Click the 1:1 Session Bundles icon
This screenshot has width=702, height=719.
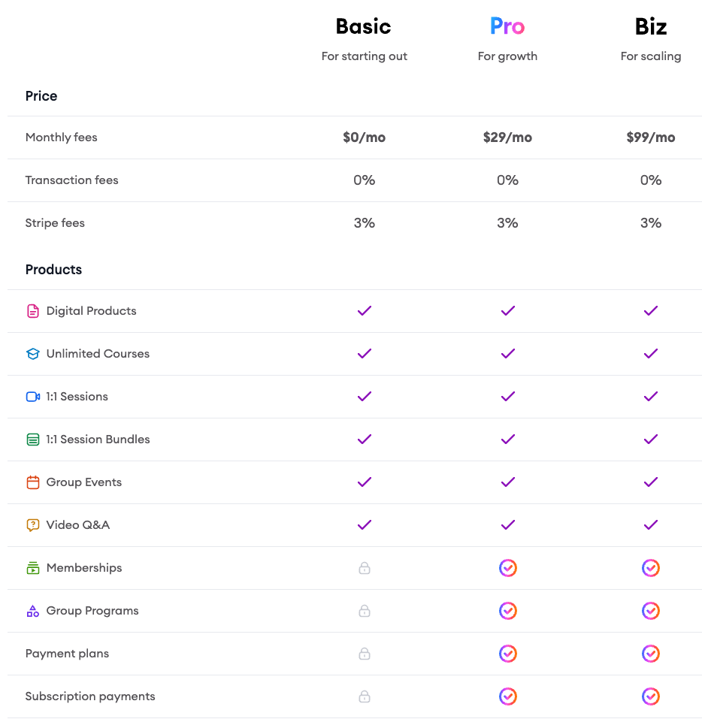[33, 440]
